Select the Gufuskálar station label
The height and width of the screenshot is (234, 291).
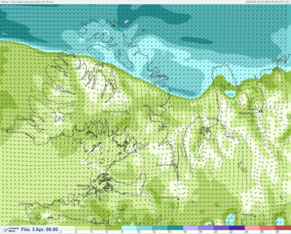pyautogui.click(x=25, y=204)
